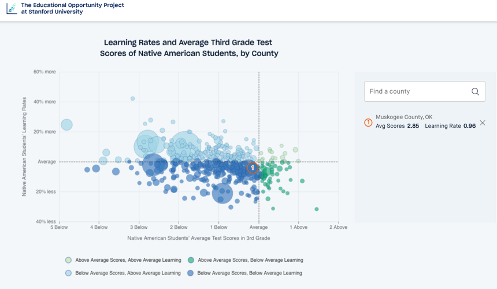Click the Above Average Scores, Above Average Learning swatch

[68, 260]
